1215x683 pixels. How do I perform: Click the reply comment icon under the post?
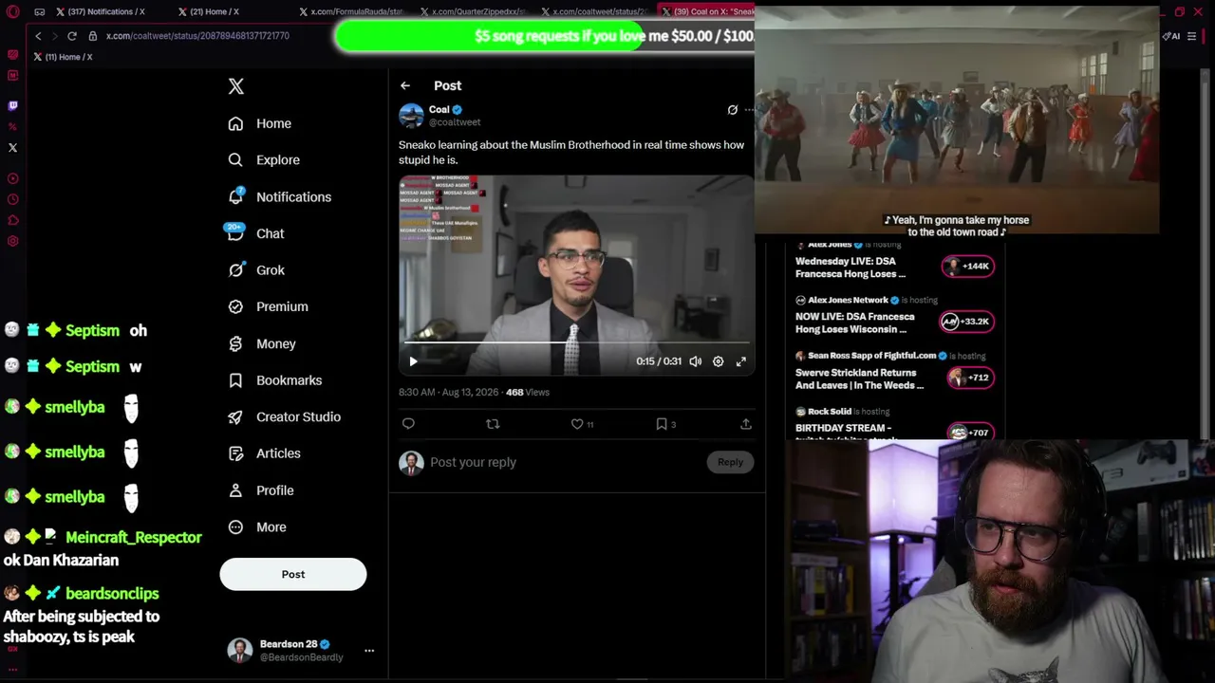point(408,424)
